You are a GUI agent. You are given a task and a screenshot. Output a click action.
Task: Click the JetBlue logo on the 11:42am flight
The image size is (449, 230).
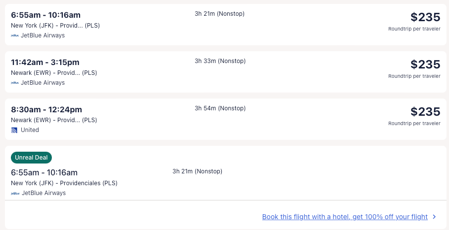(x=15, y=83)
